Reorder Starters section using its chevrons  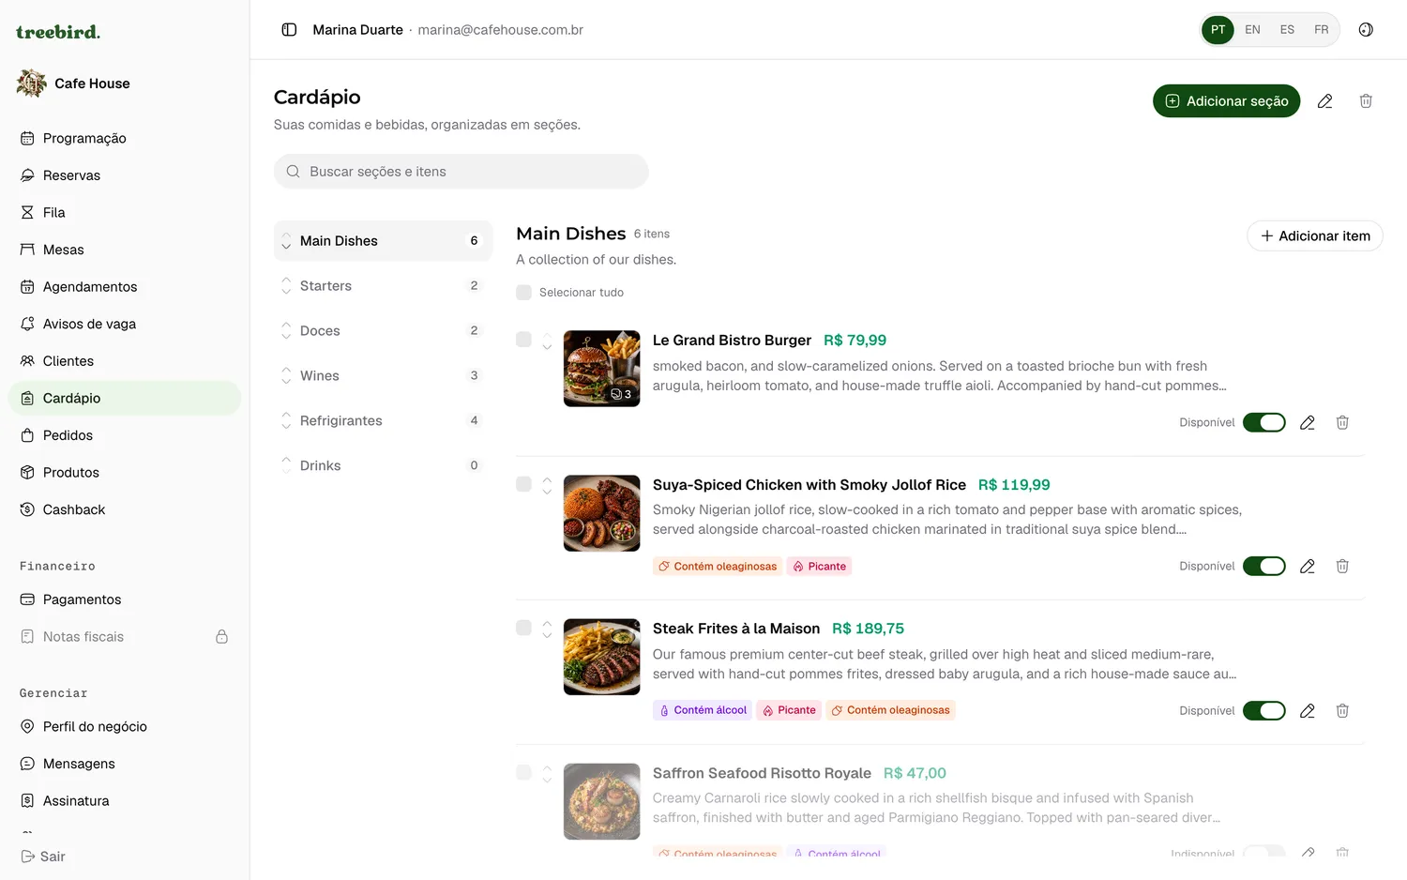(286, 286)
